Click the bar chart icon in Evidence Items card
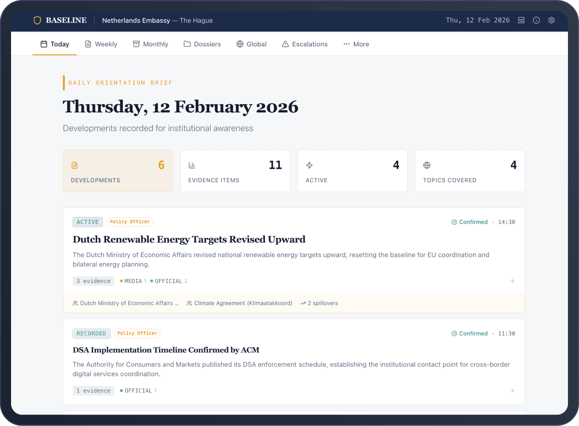The image size is (579, 426). (x=192, y=165)
